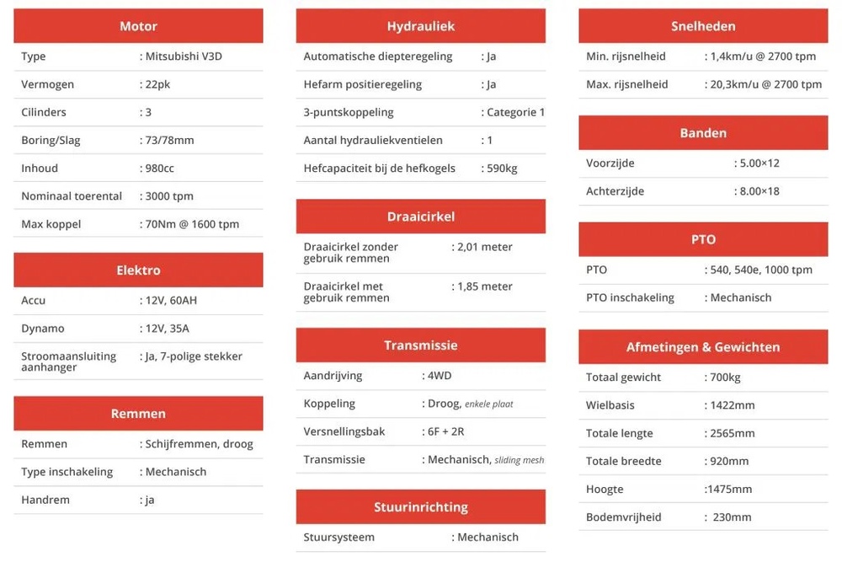Click the Motor section header
Viewport: 842px width, 562px height.
pyautogui.click(x=138, y=26)
